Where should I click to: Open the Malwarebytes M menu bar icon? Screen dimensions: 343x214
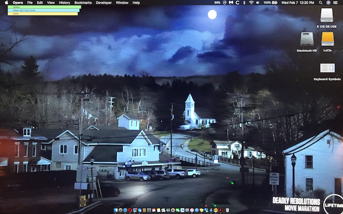[231, 3]
